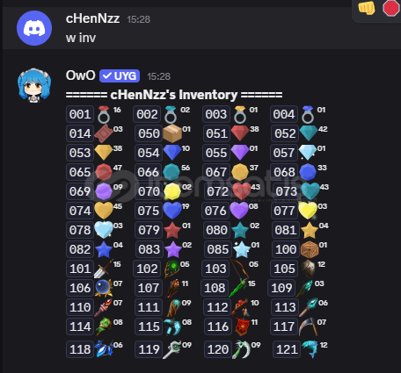Click the 052 item code block
This screenshot has height=373, width=401.
[x=285, y=133]
